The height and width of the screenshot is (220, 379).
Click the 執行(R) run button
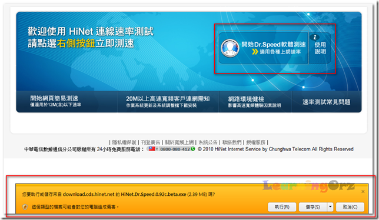coord(282,206)
